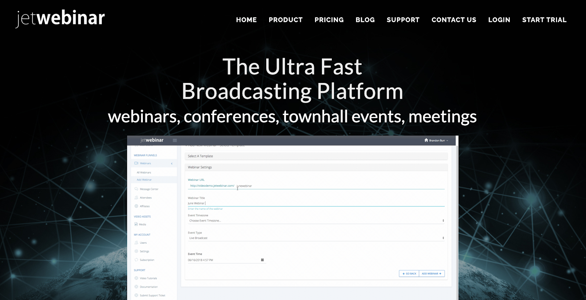Image resolution: width=586 pixels, height=300 pixels.
Task: Open PRODUCT in the top navigation
Action: (x=286, y=20)
